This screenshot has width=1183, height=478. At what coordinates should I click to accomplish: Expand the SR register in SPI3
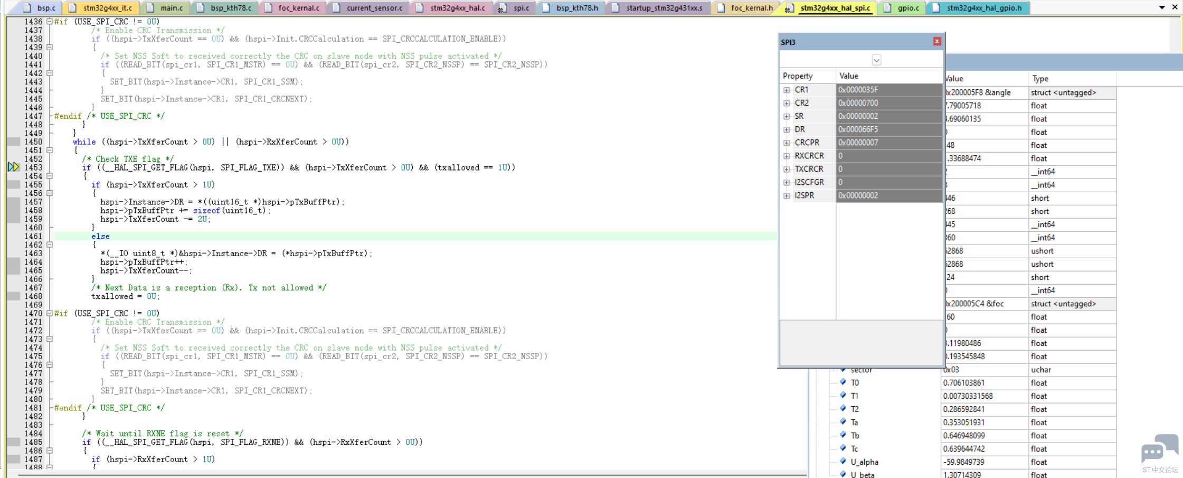pyautogui.click(x=787, y=116)
